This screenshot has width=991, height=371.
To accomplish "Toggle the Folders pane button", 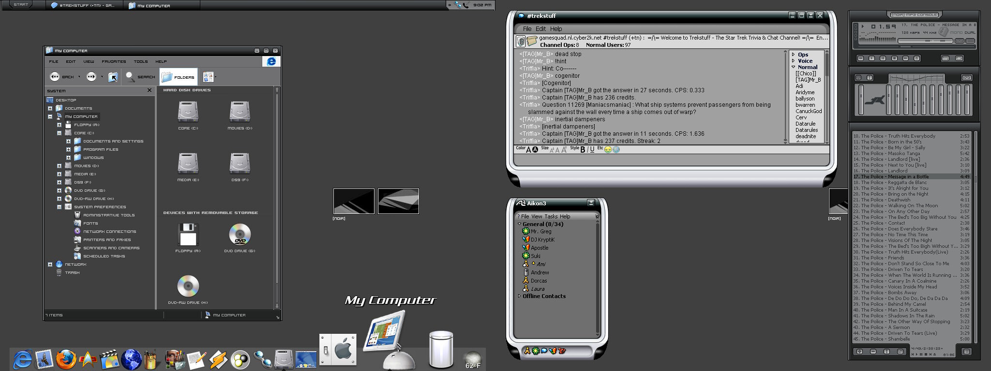I will [179, 77].
